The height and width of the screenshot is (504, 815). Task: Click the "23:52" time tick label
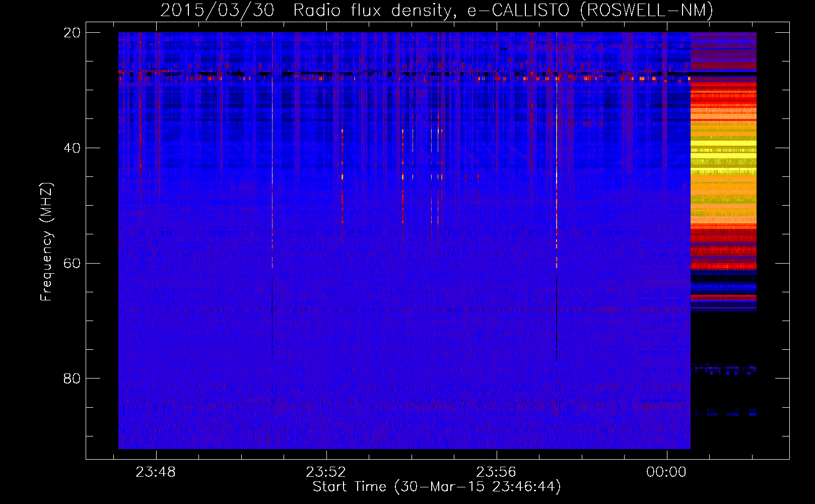pyautogui.click(x=326, y=472)
